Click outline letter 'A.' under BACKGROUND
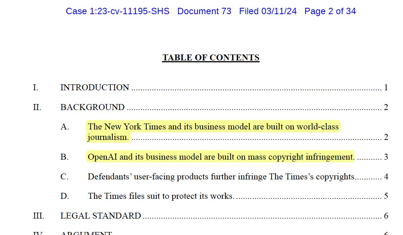 pyautogui.click(x=65, y=127)
